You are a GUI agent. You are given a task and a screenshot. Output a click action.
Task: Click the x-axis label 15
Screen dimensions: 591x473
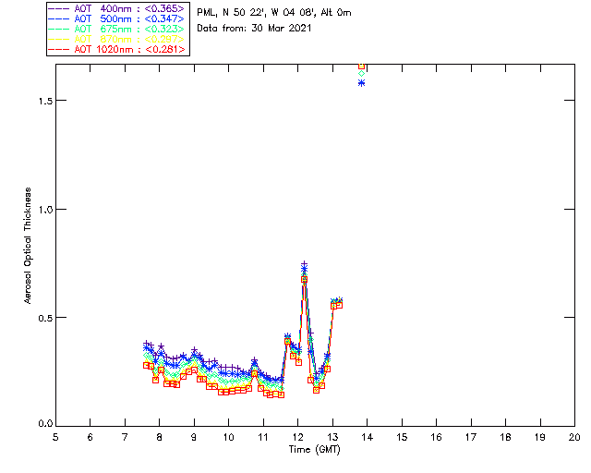[402, 437]
